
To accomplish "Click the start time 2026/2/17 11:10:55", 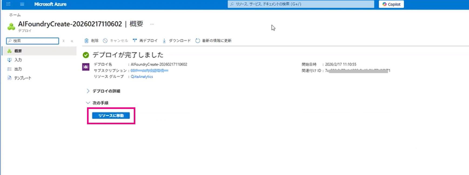I will coord(341,64).
